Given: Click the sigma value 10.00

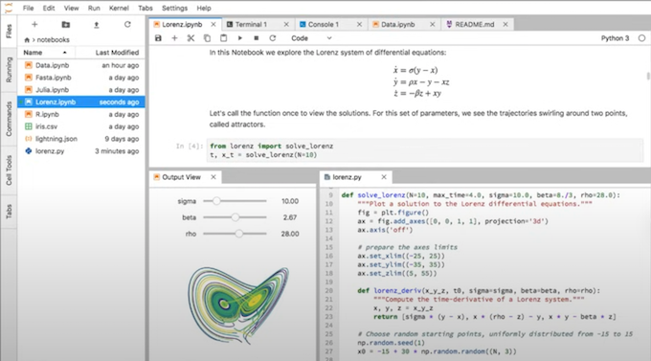Looking at the screenshot, I should click(x=290, y=201).
